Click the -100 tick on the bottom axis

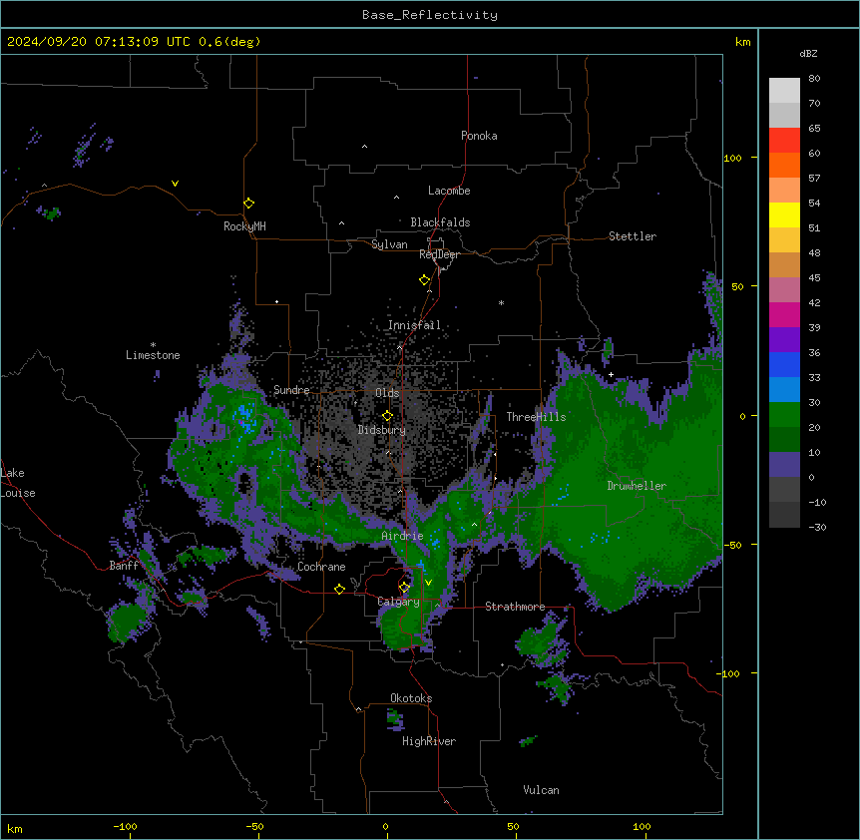pyautogui.click(x=125, y=826)
